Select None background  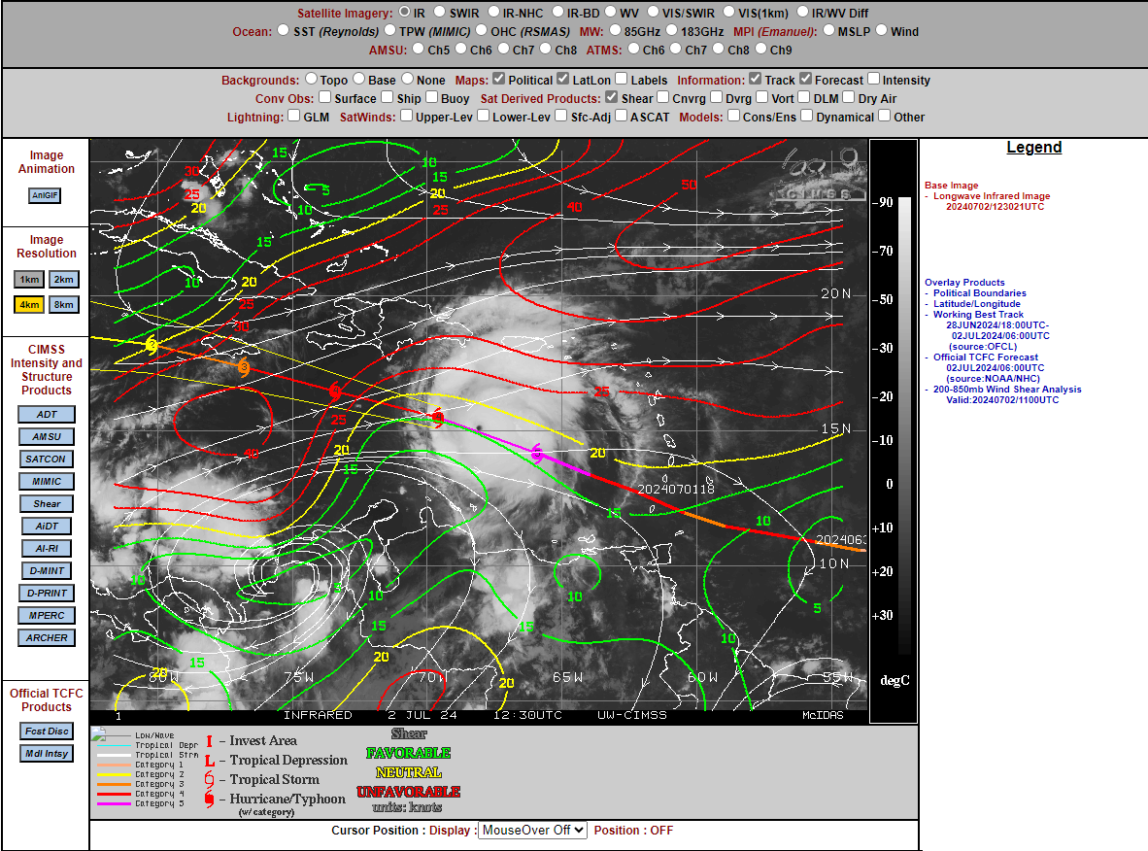tap(407, 79)
